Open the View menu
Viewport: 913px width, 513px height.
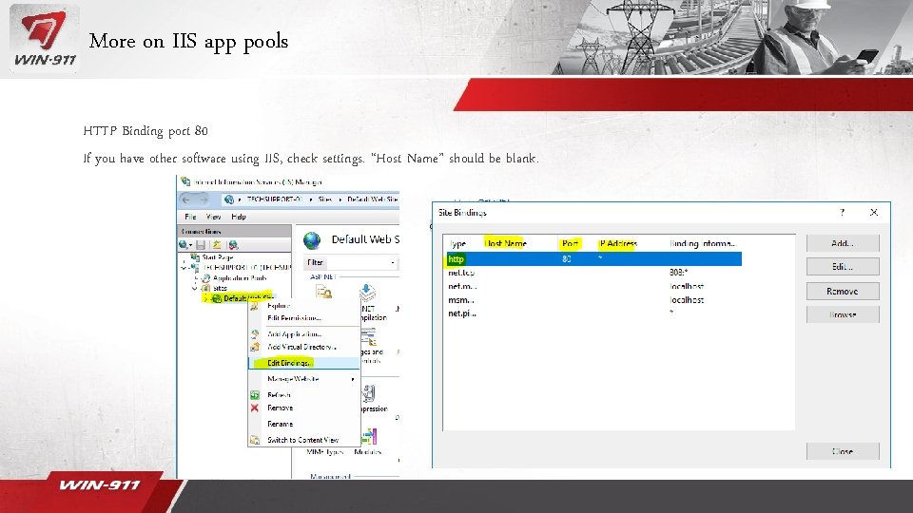pyautogui.click(x=214, y=217)
